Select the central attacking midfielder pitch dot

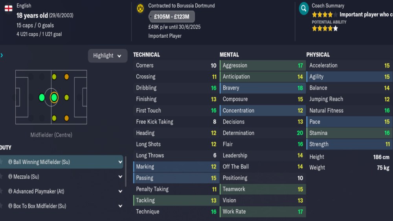(x=66, y=97)
